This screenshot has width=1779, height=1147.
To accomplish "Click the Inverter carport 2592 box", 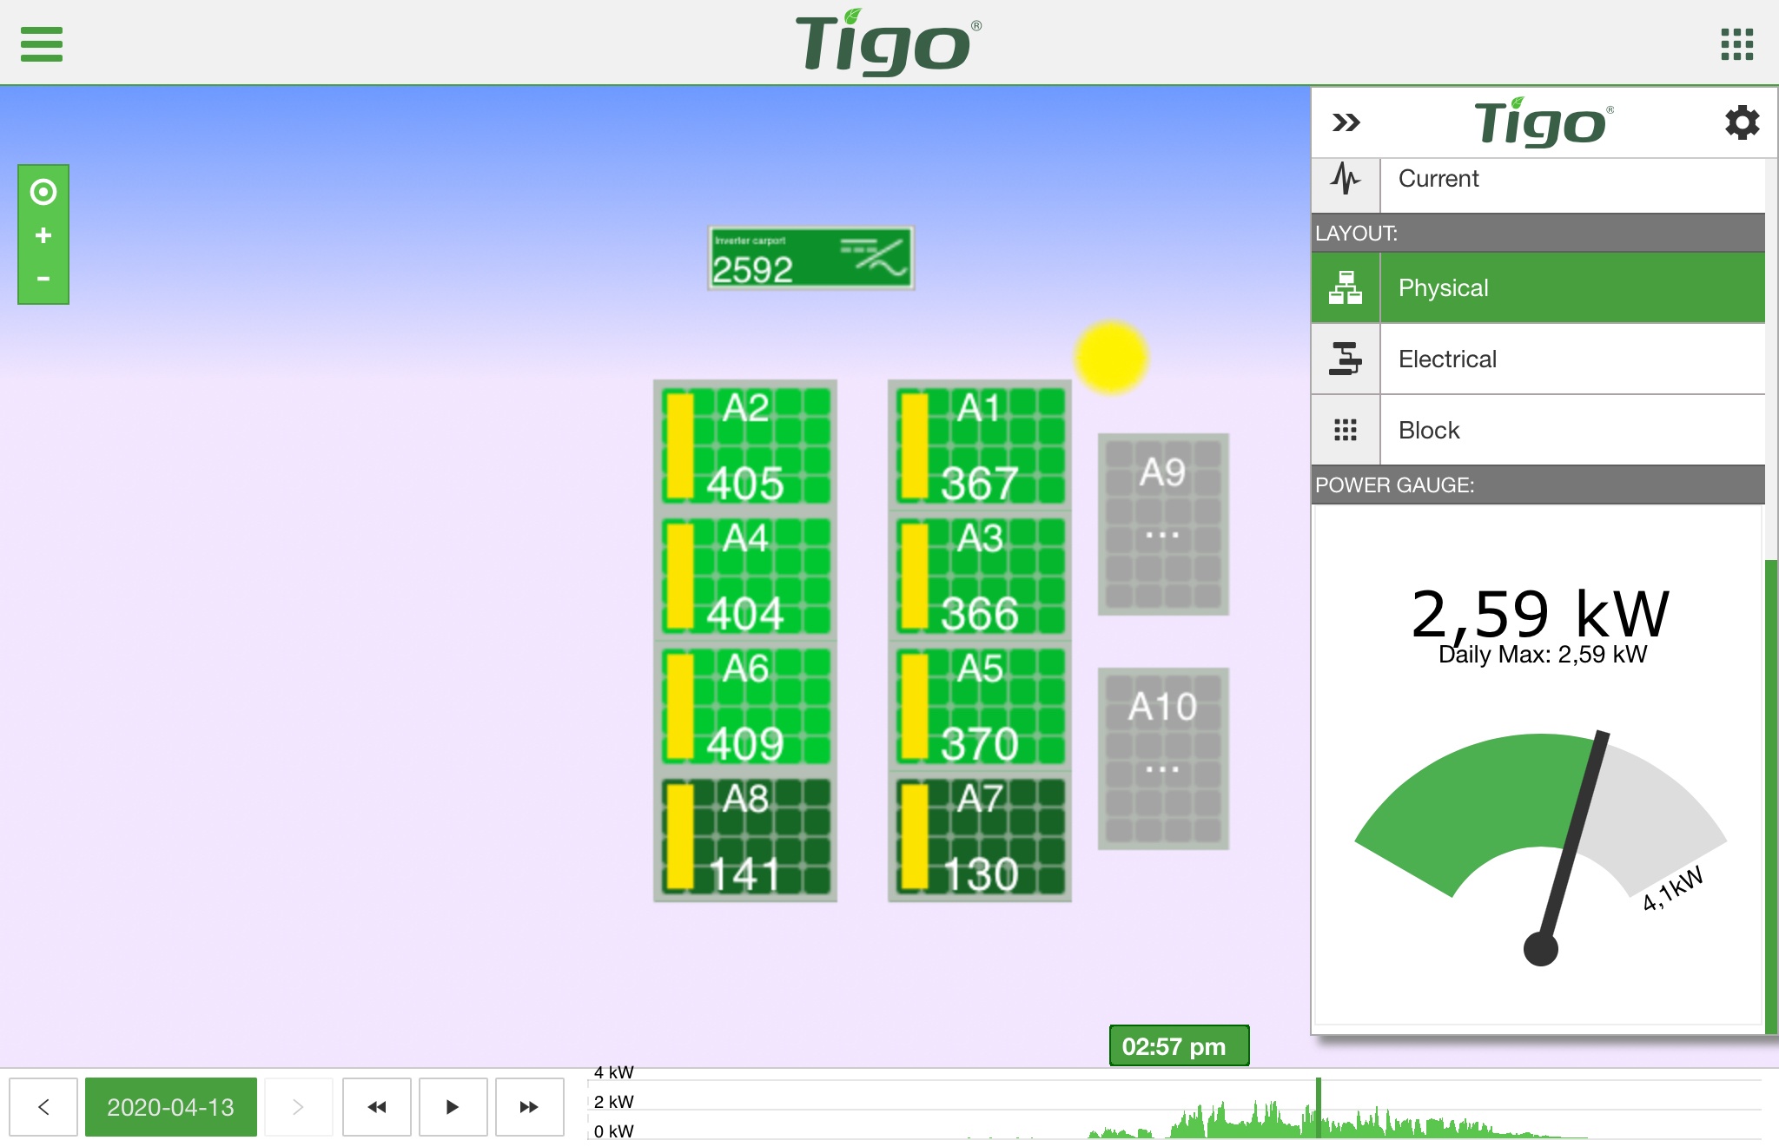I will pyautogui.click(x=810, y=258).
